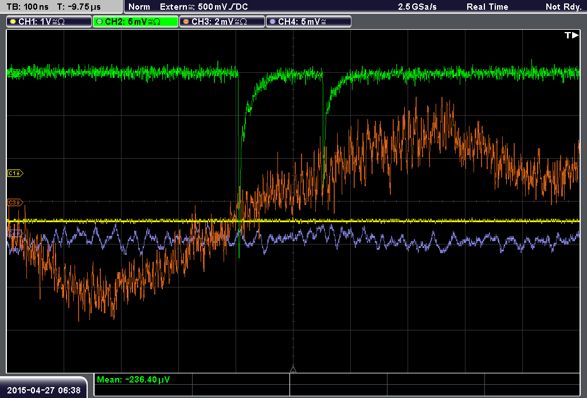The image size is (587, 398).
Task: Select the CH1: 1V channel tab
Action: click(49, 22)
